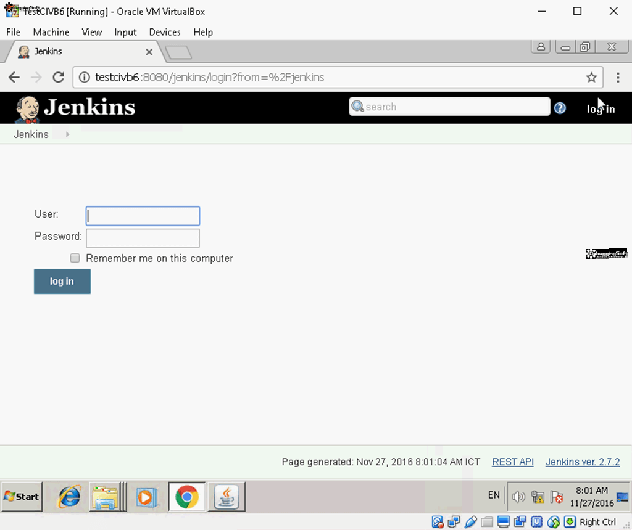Go back with the browser back arrow

point(14,77)
